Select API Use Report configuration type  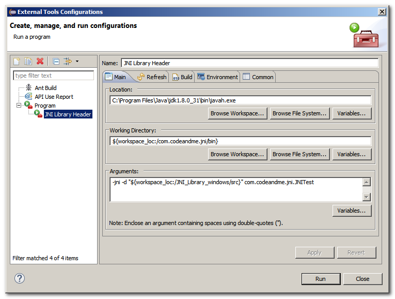coord(54,97)
